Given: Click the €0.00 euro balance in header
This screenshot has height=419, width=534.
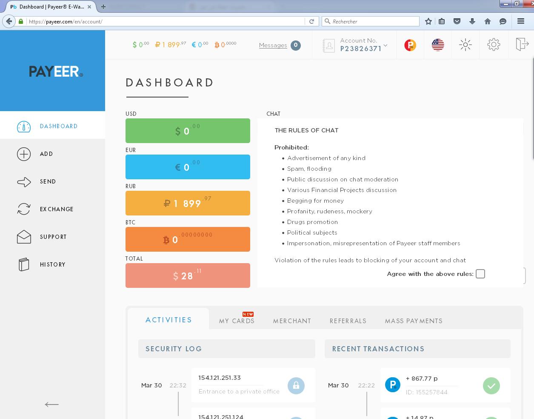Looking at the screenshot, I should click(x=200, y=44).
